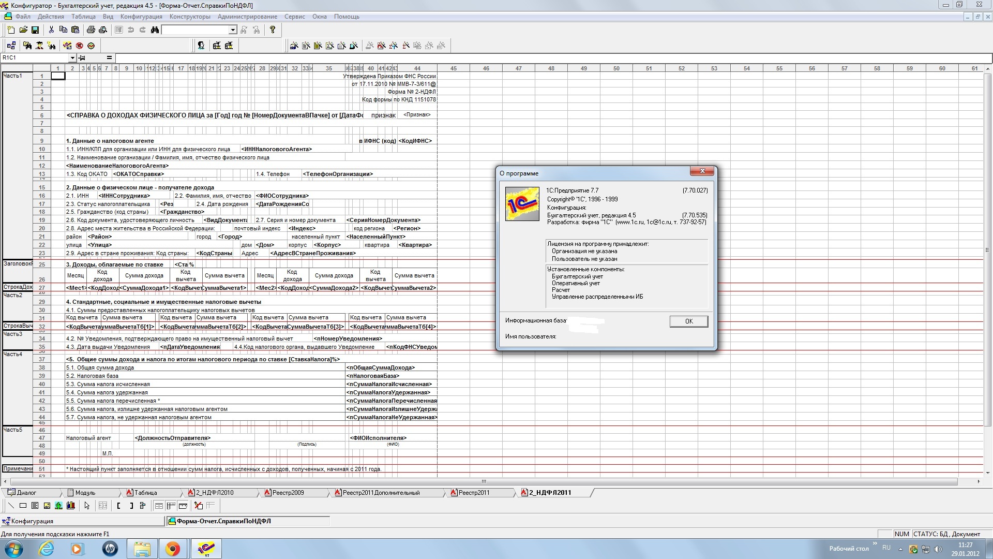
Task: Cut selection using the scissors icon
Action: (51, 30)
